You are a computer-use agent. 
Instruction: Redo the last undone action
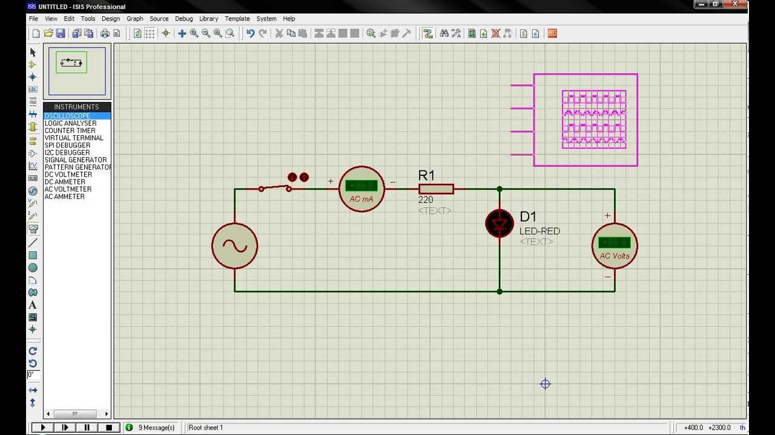[x=262, y=33]
